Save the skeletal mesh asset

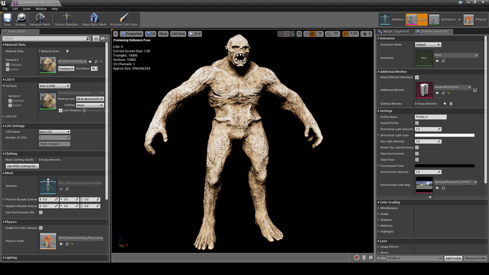7,20
